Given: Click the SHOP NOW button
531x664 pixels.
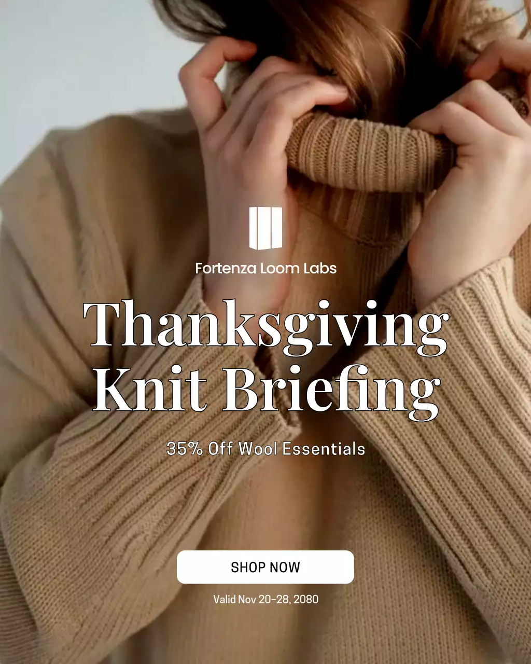Looking at the screenshot, I should [x=265, y=567].
